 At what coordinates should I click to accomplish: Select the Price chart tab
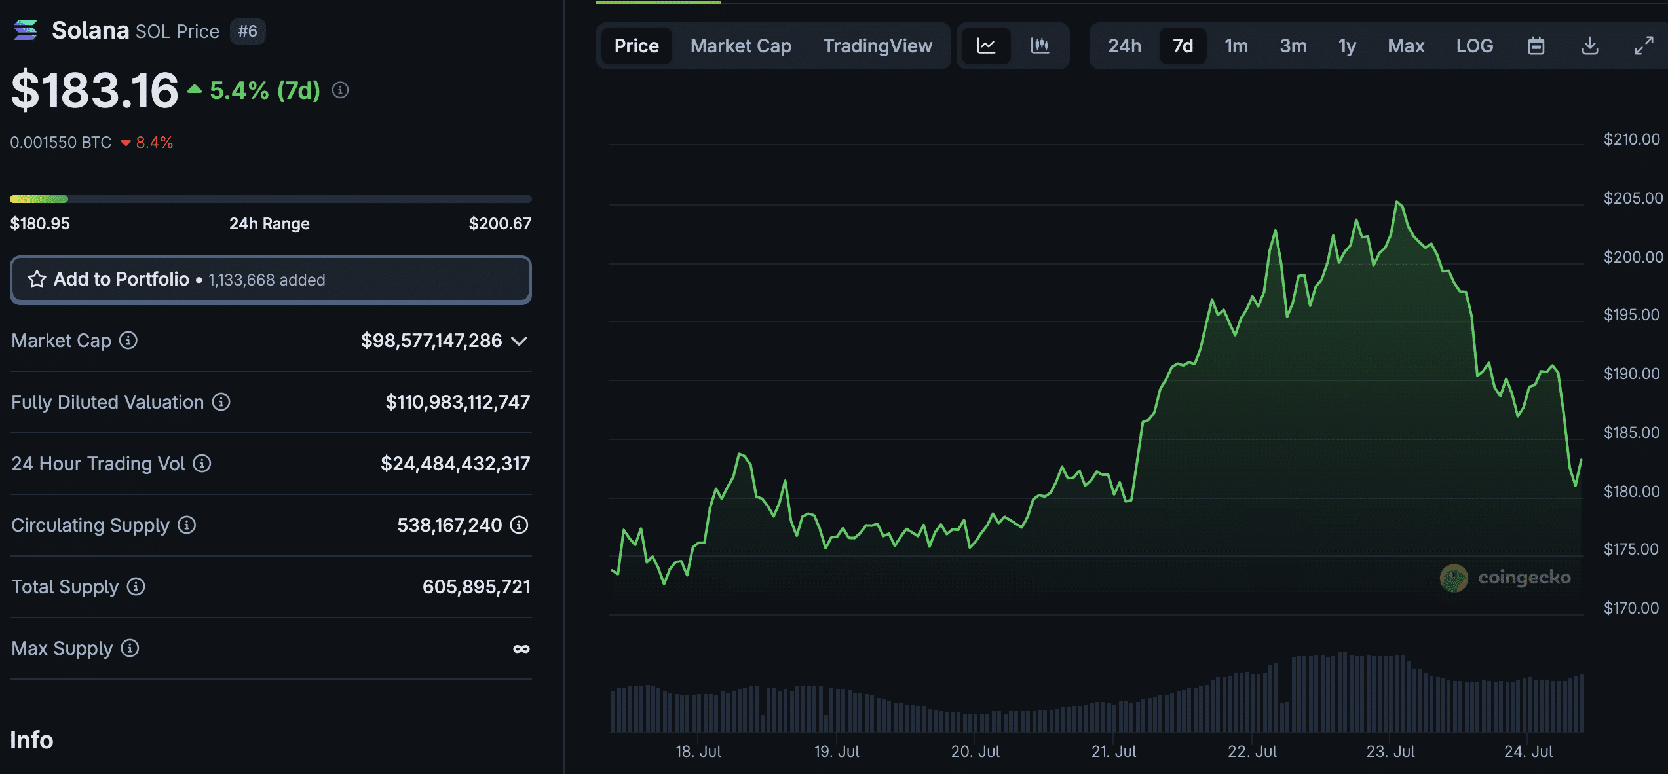coord(636,46)
